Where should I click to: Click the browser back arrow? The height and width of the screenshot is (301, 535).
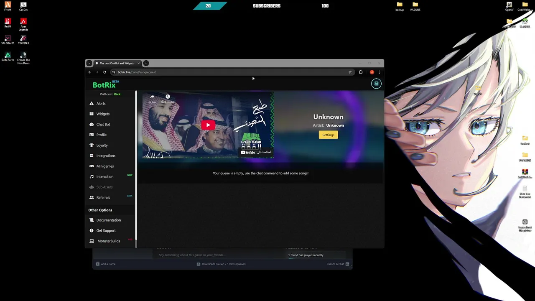(x=89, y=72)
